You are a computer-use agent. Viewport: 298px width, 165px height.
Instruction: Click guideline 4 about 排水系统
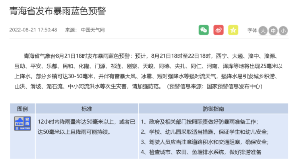(201, 152)
